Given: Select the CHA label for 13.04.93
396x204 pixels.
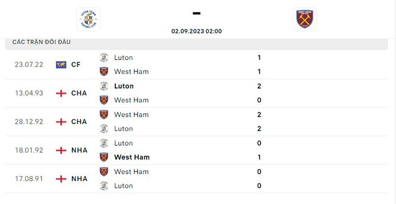Looking at the screenshot, I should (79, 93).
